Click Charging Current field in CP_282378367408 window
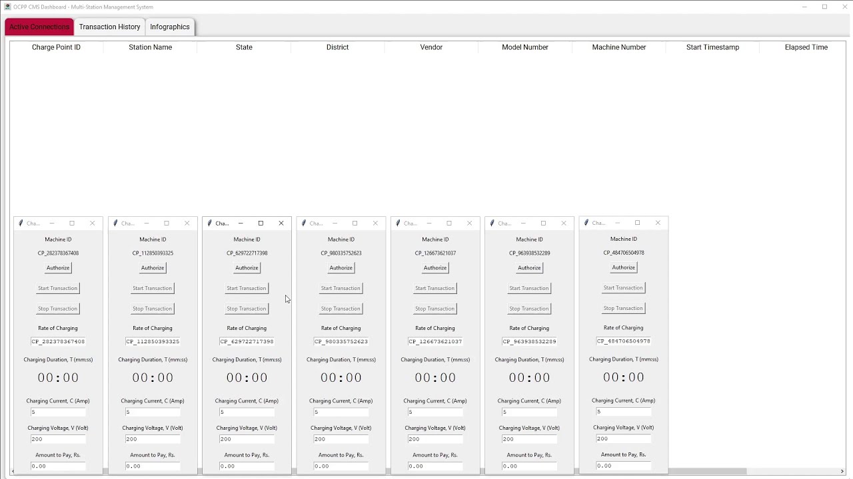Viewport: 853px width, 479px height. point(58,412)
